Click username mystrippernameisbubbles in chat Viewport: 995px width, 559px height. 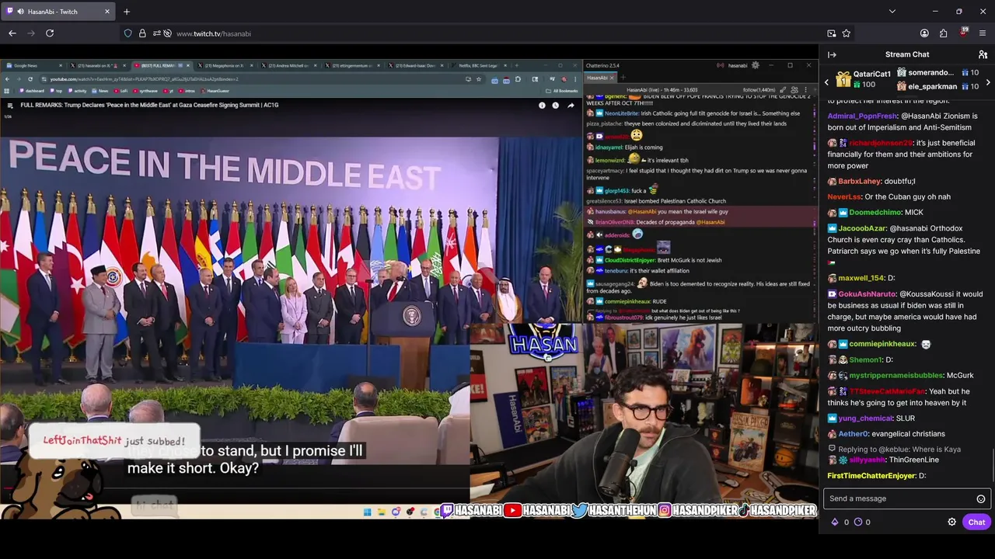895,375
